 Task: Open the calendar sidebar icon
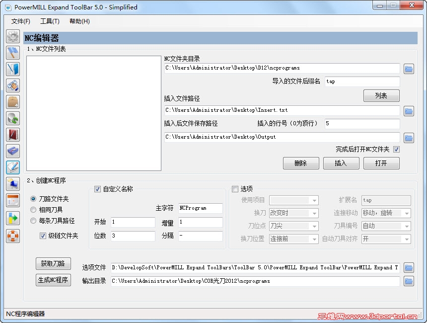click(13, 201)
